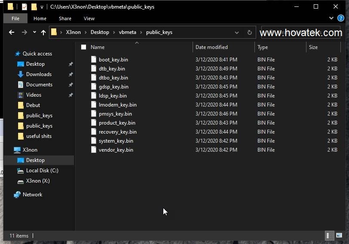Image resolution: width=349 pixels, height=244 pixels.
Task: Click the Desktop breadcrumb in address bar
Action: coord(100,32)
